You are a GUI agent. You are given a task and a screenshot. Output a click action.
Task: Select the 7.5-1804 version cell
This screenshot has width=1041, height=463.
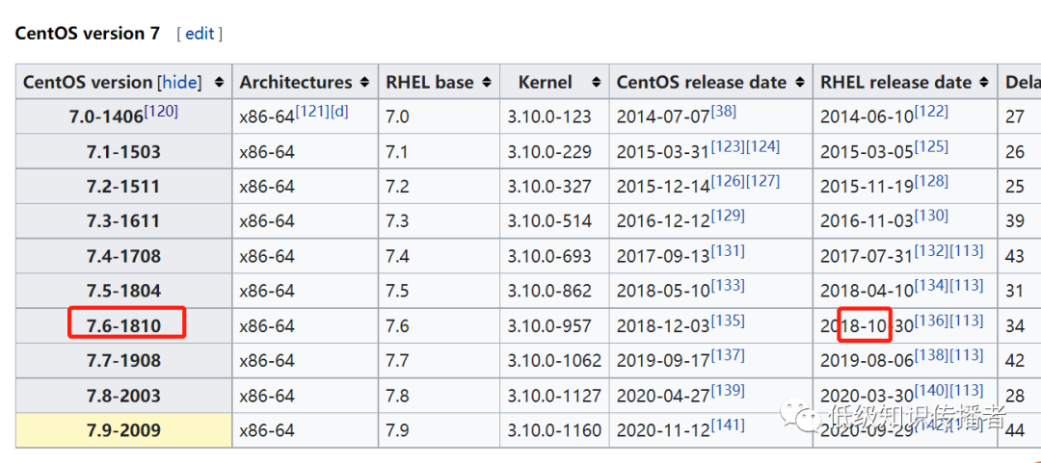coord(123,291)
